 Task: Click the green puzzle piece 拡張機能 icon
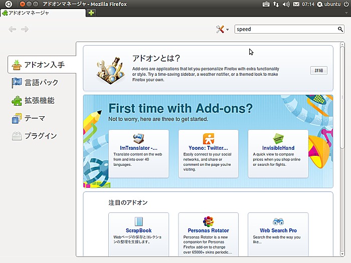(x=17, y=101)
